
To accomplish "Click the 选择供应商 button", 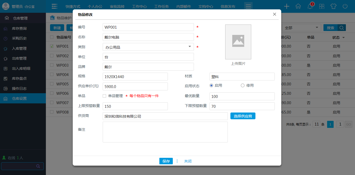I will [x=243, y=116].
